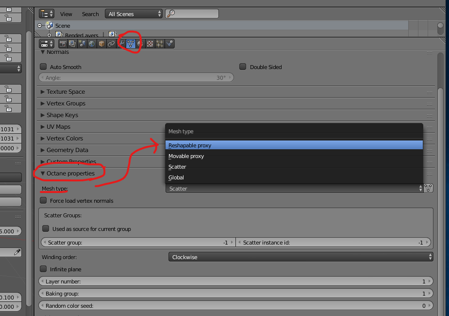The image size is (449, 316).
Task: Click the Random color seed field
Action: click(236, 306)
